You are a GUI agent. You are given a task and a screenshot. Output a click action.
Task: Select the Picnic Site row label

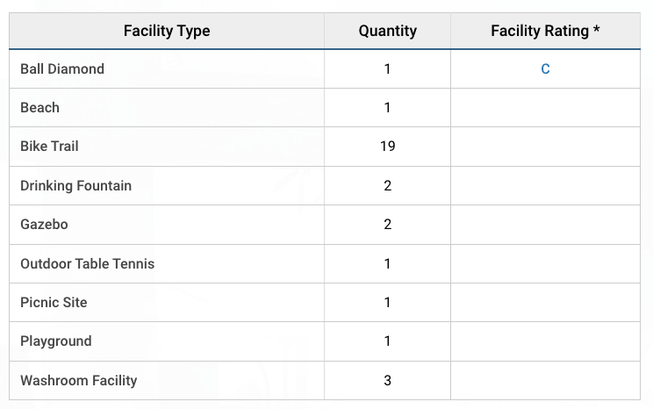pos(54,302)
